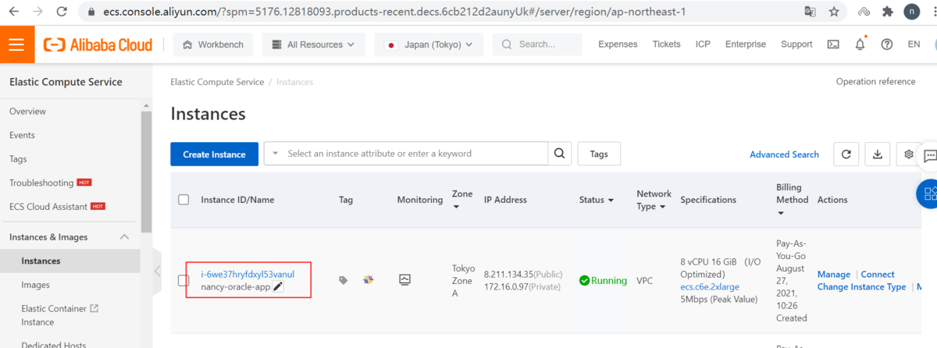Open Advanced Search
The width and height of the screenshot is (937, 348).
click(x=784, y=154)
